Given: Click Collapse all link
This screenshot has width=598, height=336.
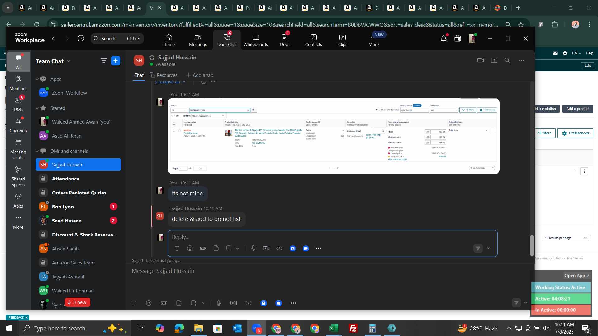Looking at the screenshot, I should pos(170,82).
